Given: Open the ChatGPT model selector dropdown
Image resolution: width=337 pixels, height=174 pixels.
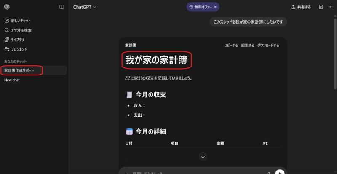Looking at the screenshot, I should coord(85,7).
